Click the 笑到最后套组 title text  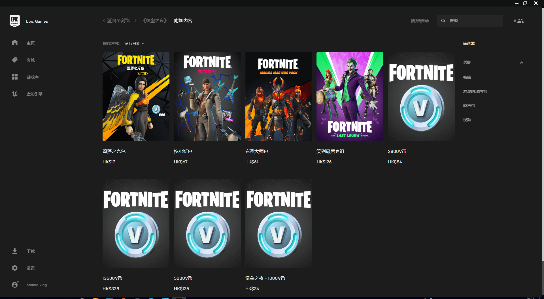pyautogui.click(x=330, y=151)
